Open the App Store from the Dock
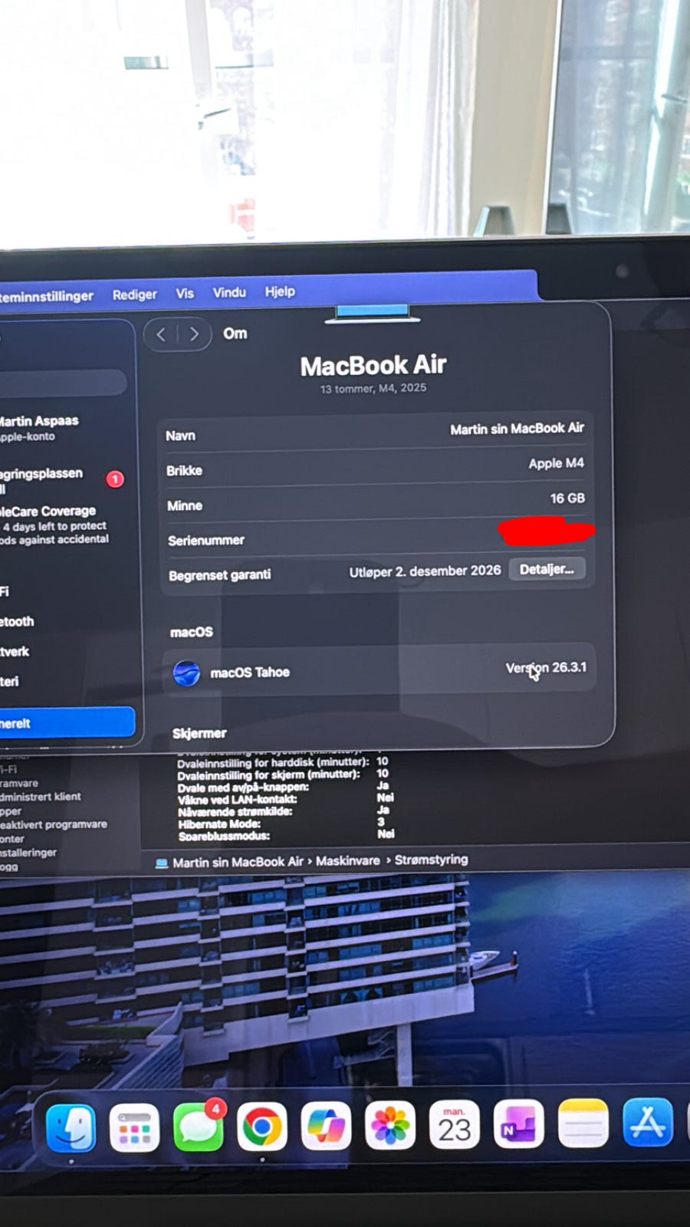Screen dimensions: 690x1227 pyautogui.click(x=648, y=1122)
